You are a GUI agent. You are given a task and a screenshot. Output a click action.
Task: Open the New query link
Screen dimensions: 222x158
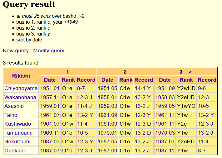[x=16, y=50]
